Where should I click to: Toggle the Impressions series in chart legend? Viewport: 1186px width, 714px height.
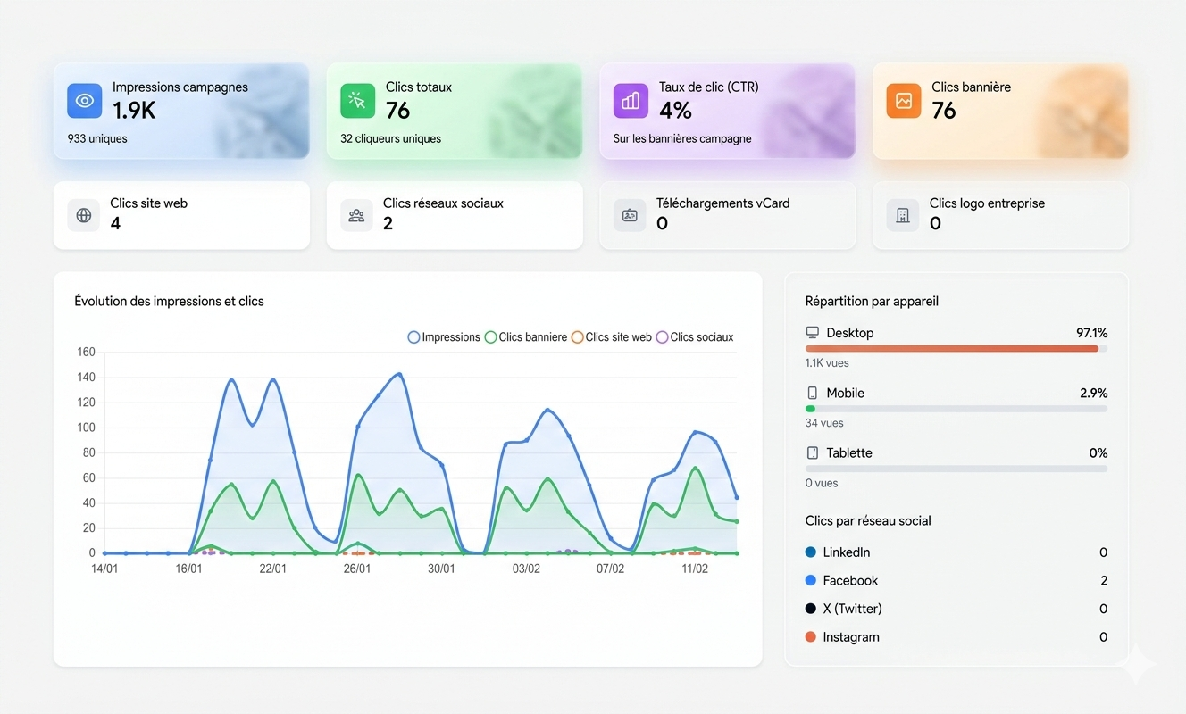[444, 337]
